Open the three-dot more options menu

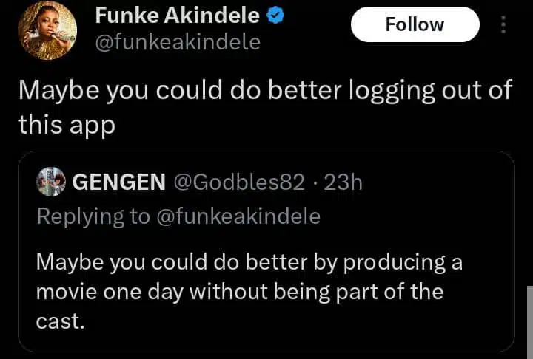(503, 25)
